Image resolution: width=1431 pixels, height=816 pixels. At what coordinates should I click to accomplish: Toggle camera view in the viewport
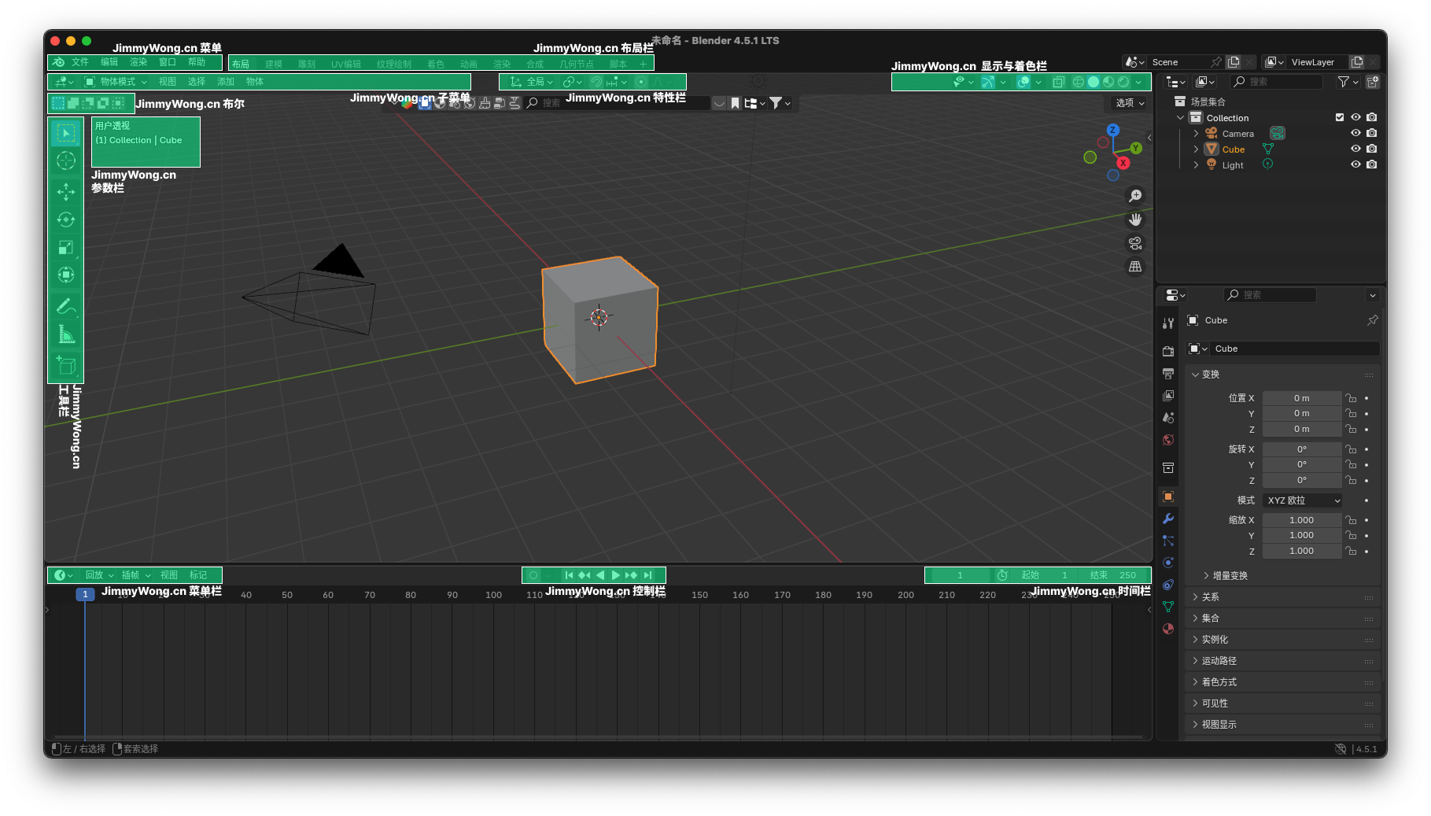pyautogui.click(x=1134, y=243)
